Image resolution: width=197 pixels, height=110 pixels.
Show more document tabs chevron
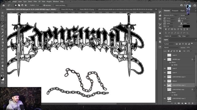156,9
